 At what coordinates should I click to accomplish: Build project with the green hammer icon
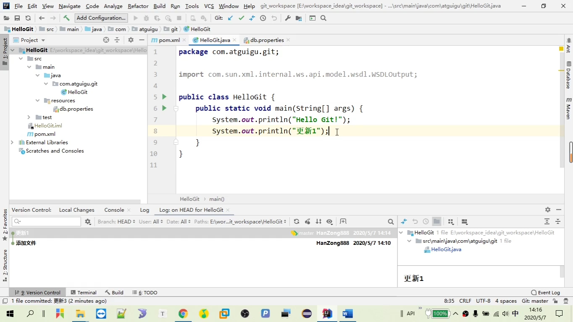pos(66,18)
